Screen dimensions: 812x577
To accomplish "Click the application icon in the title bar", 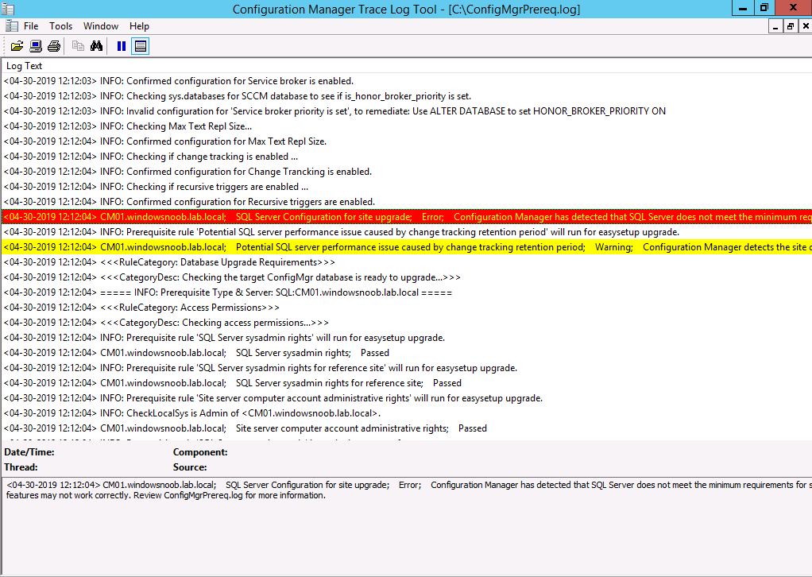I will [x=8, y=9].
